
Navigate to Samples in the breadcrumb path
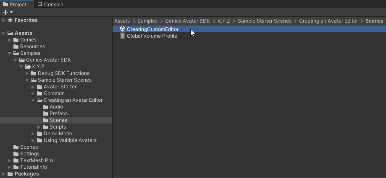coord(147,21)
